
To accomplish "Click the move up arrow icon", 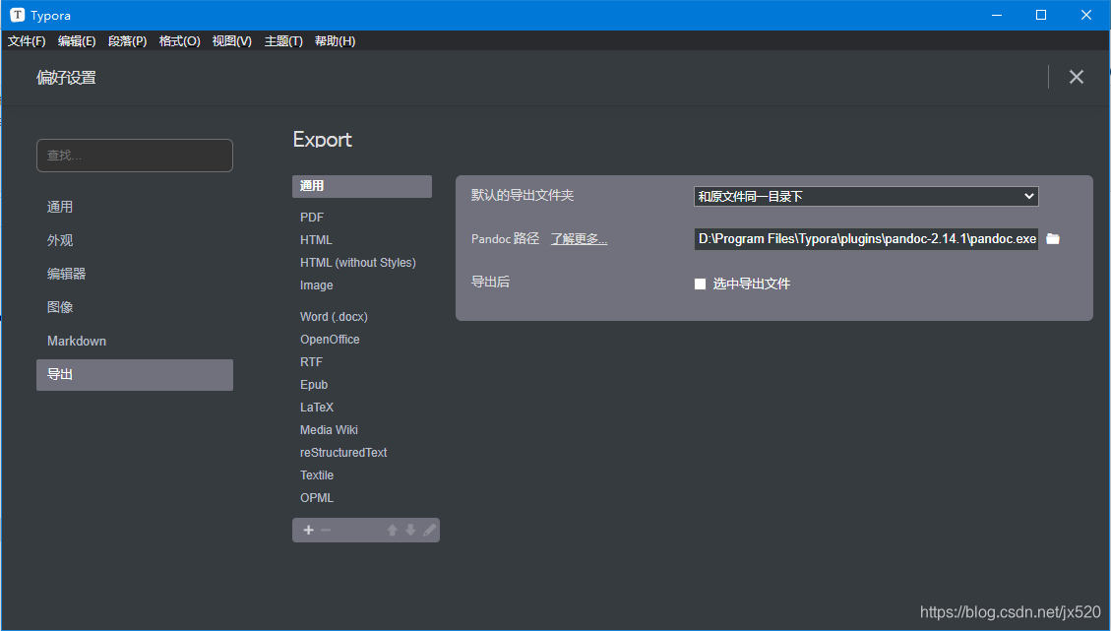I will tap(392, 531).
